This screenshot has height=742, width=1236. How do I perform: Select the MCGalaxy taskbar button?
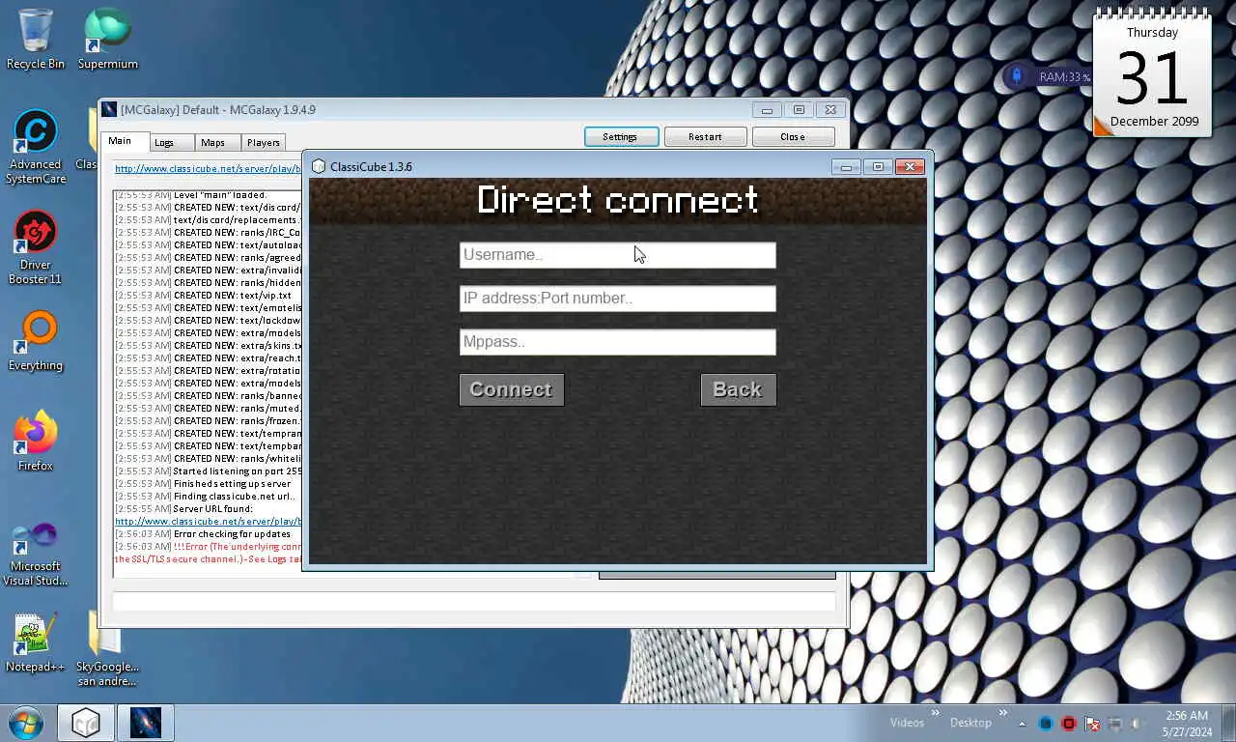tap(146, 723)
